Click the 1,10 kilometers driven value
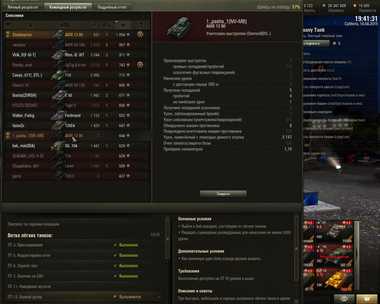 [288, 149]
